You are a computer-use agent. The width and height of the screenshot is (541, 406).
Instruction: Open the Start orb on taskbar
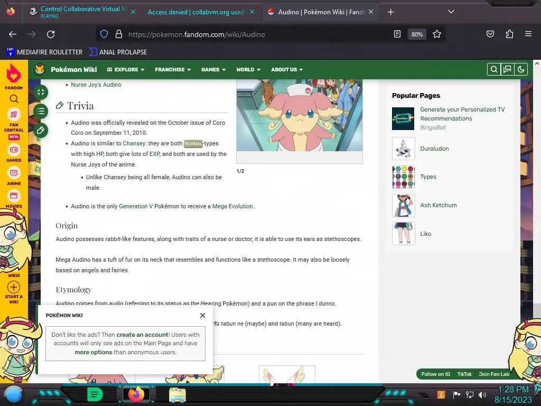pos(13,394)
